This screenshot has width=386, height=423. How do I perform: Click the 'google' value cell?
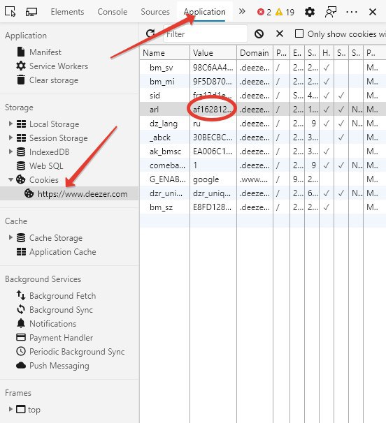(x=213, y=179)
